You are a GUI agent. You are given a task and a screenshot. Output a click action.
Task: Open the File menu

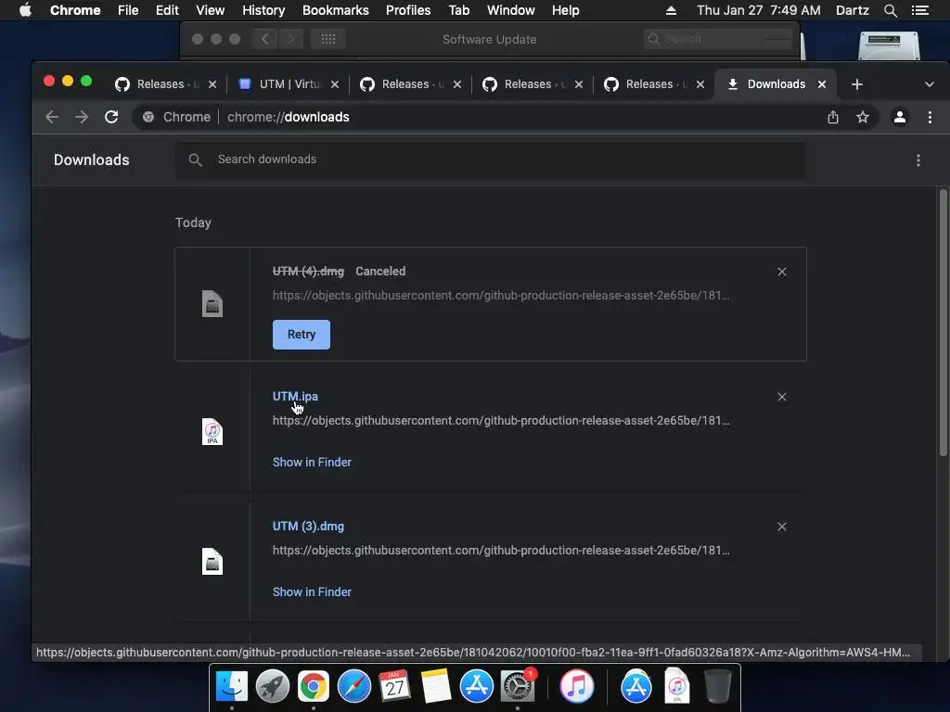point(128,10)
